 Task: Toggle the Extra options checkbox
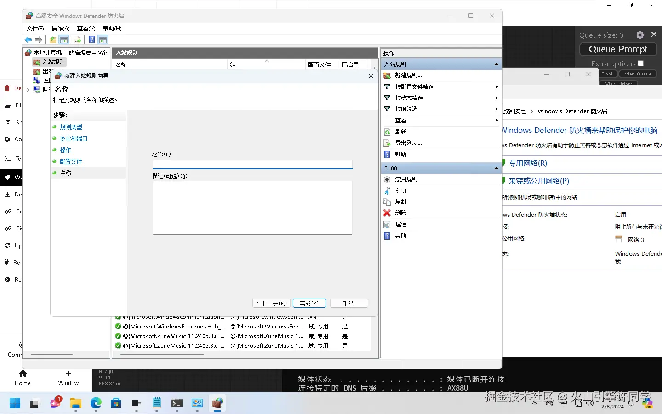pos(641,63)
